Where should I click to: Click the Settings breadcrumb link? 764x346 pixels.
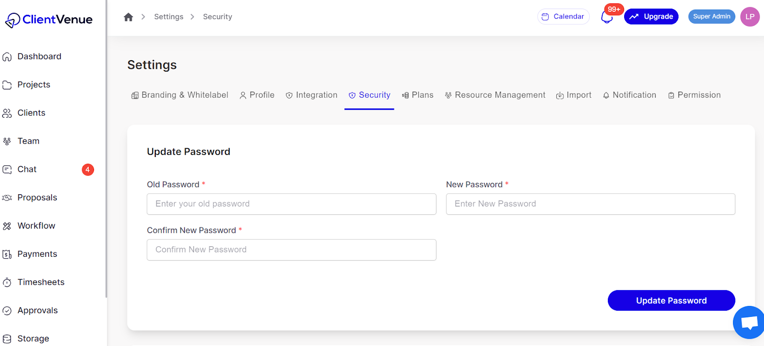click(169, 17)
